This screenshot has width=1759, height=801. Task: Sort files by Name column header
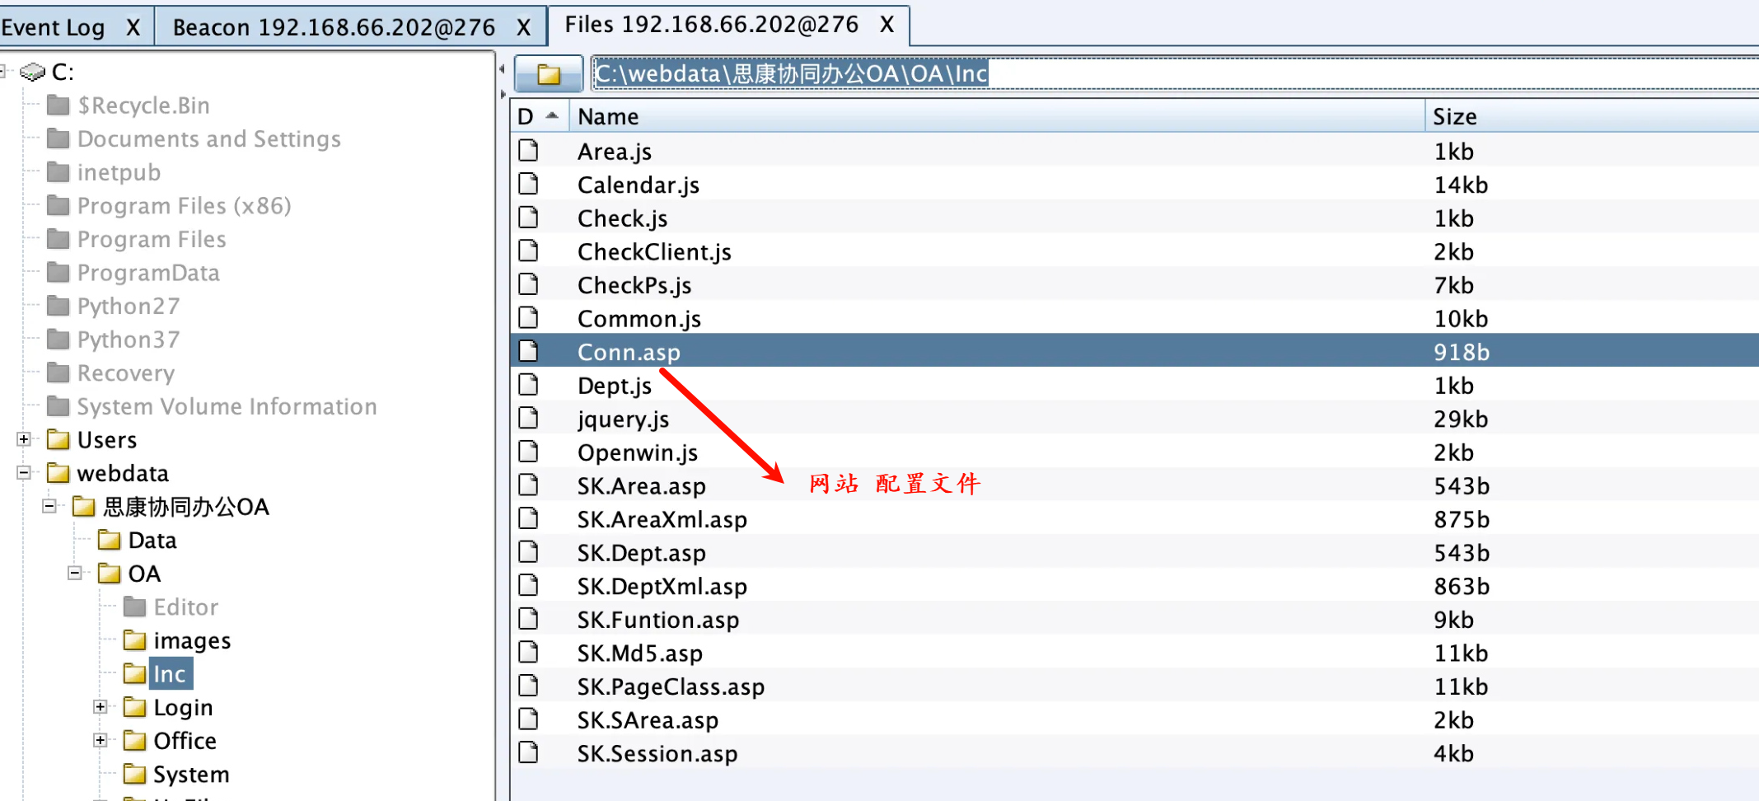[x=997, y=116]
